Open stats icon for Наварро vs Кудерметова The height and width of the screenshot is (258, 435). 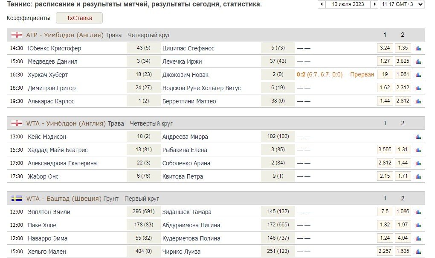coord(418,238)
